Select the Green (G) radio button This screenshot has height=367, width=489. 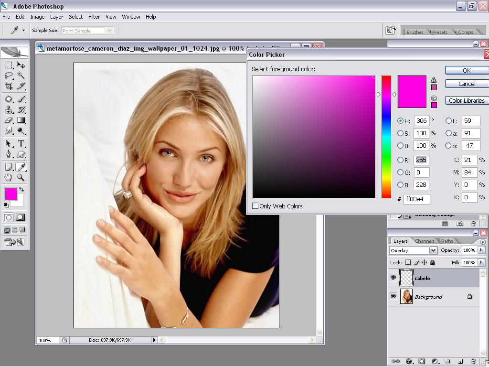click(400, 172)
